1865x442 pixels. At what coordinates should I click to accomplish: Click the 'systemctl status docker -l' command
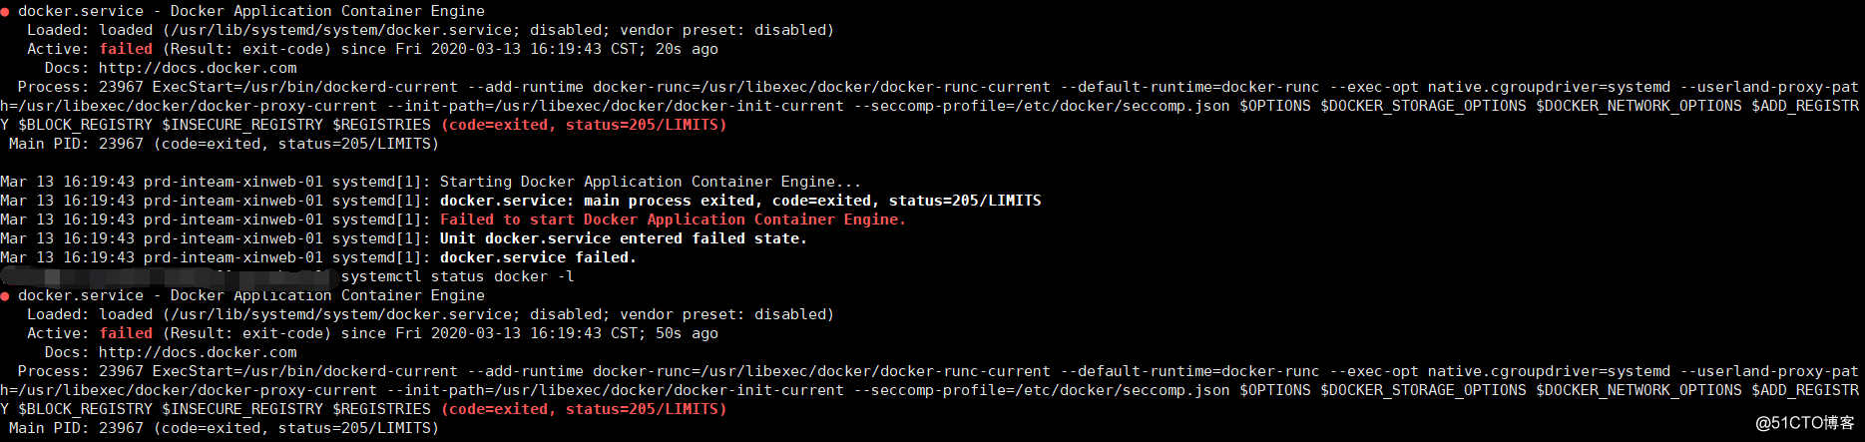tap(458, 276)
